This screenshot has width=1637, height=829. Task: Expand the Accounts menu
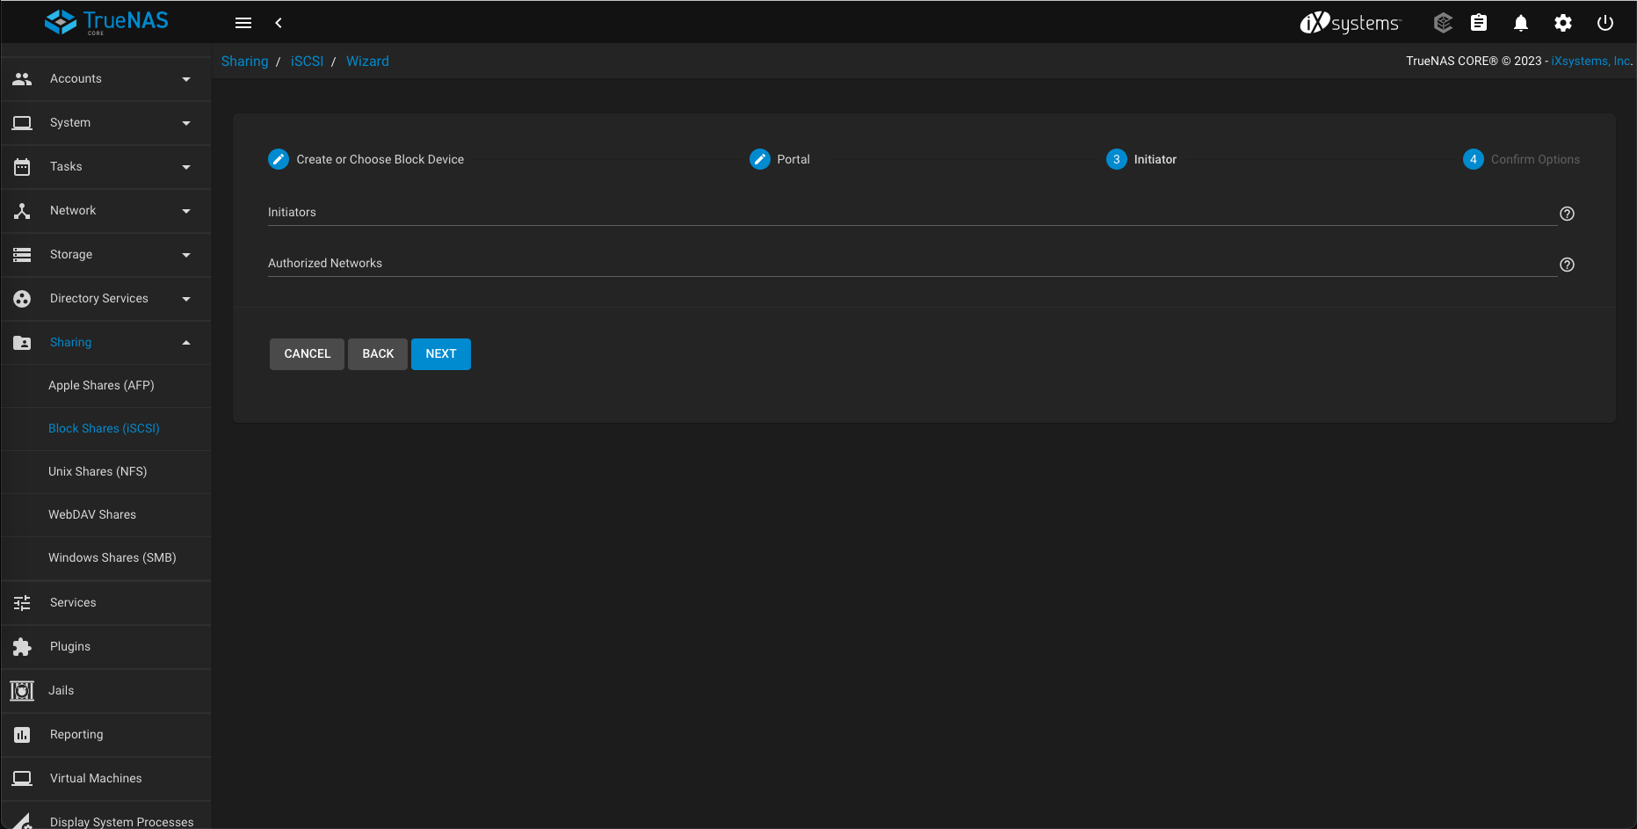(x=105, y=79)
